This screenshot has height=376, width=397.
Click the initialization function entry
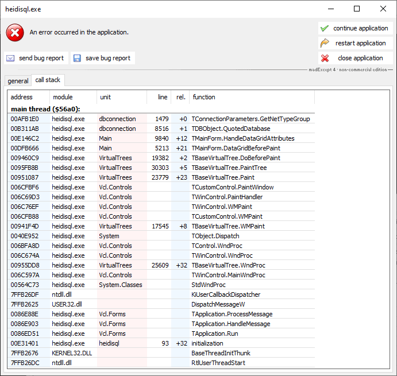(x=207, y=343)
